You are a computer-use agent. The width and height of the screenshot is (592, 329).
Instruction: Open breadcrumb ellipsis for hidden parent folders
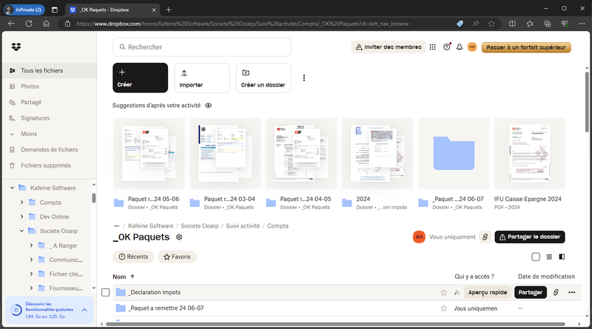point(117,226)
